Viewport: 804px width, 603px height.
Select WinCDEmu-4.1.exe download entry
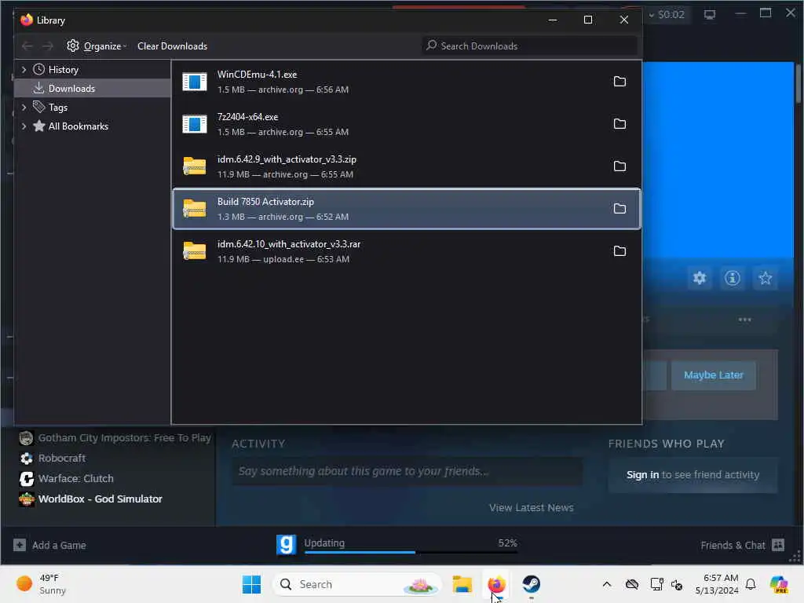[x=407, y=82]
